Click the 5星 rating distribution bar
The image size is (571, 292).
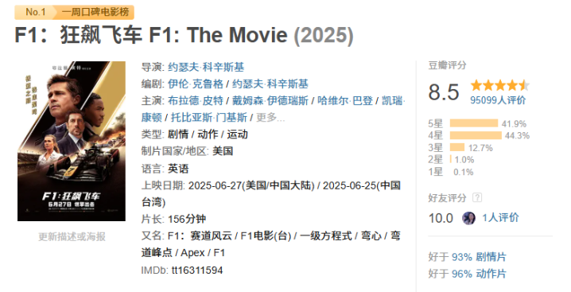[x=474, y=123]
